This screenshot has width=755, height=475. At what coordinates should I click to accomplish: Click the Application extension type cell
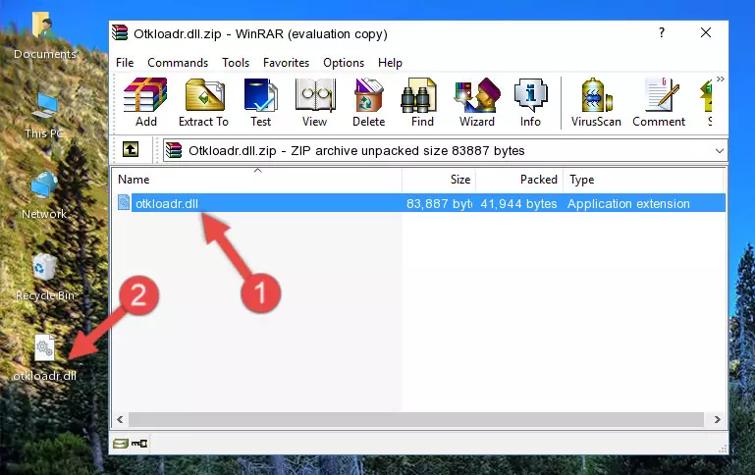[628, 203]
